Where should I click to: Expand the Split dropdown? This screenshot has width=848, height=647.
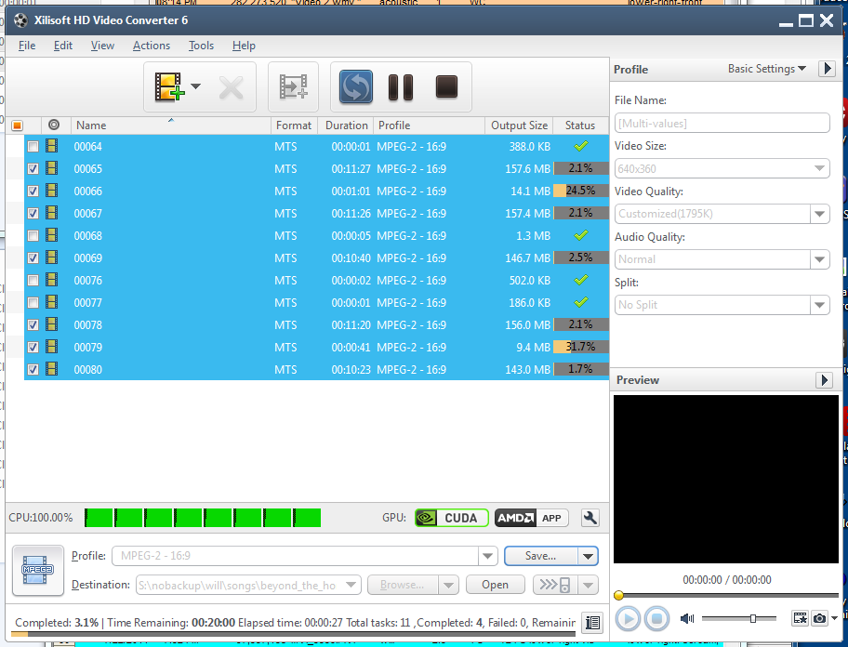pyautogui.click(x=820, y=305)
